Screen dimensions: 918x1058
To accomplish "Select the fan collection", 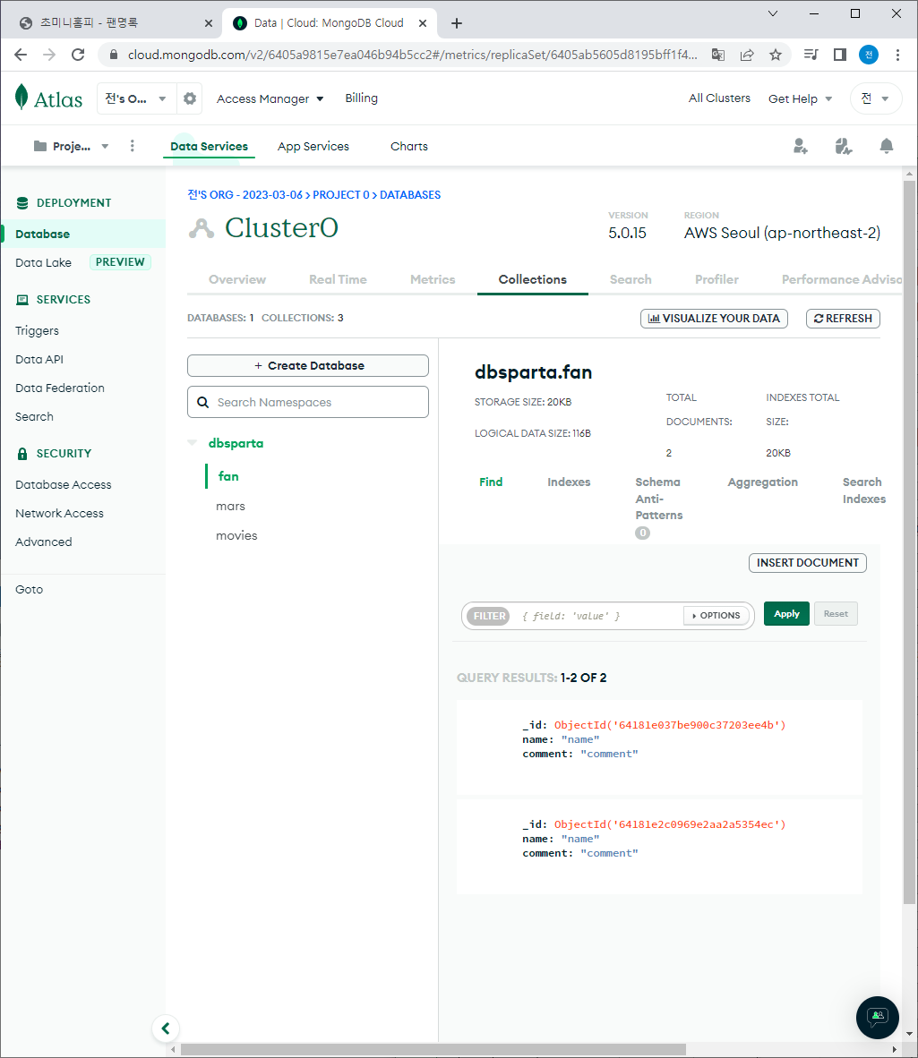I will click(228, 476).
